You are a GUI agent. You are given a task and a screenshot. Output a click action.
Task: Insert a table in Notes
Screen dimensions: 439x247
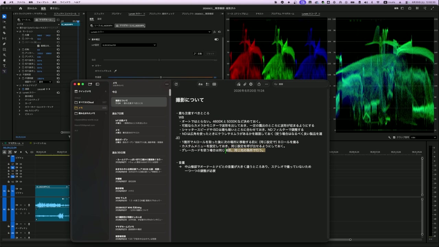tap(214, 84)
